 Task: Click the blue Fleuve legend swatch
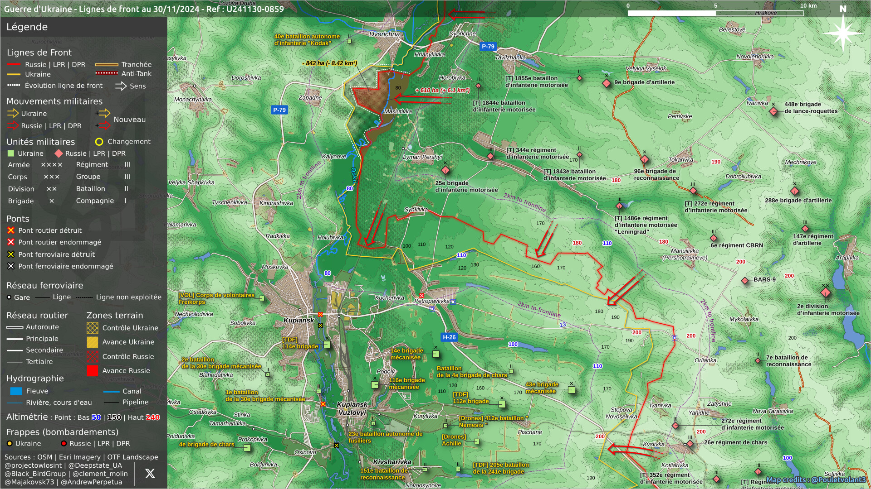(16, 391)
